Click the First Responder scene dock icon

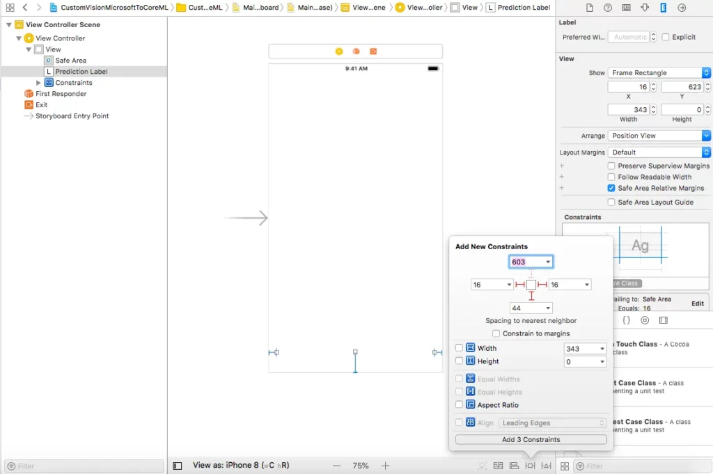[x=356, y=52]
